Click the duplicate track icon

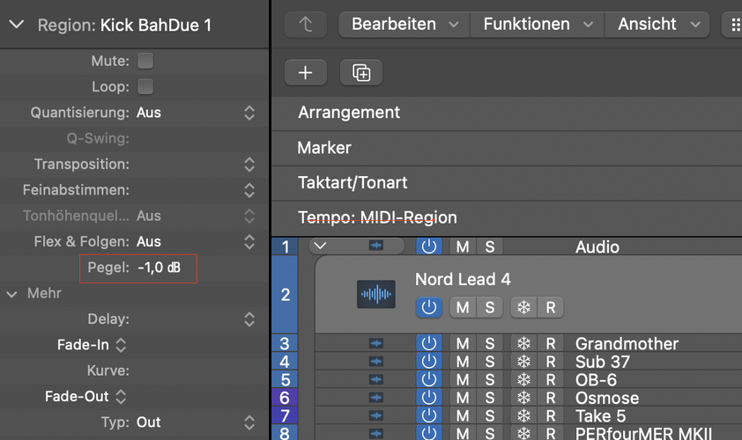click(361, 73)
